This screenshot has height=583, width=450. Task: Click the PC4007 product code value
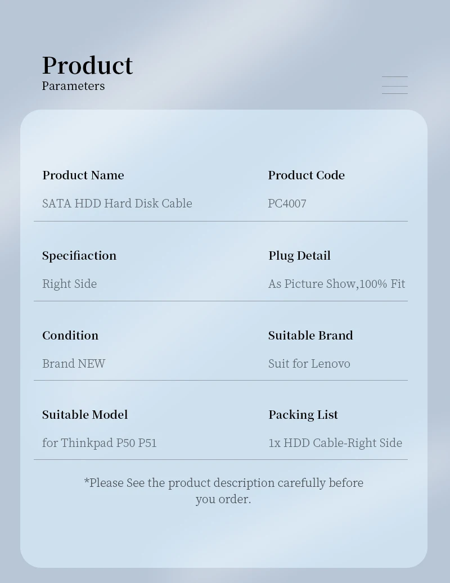tap(287, 203)
